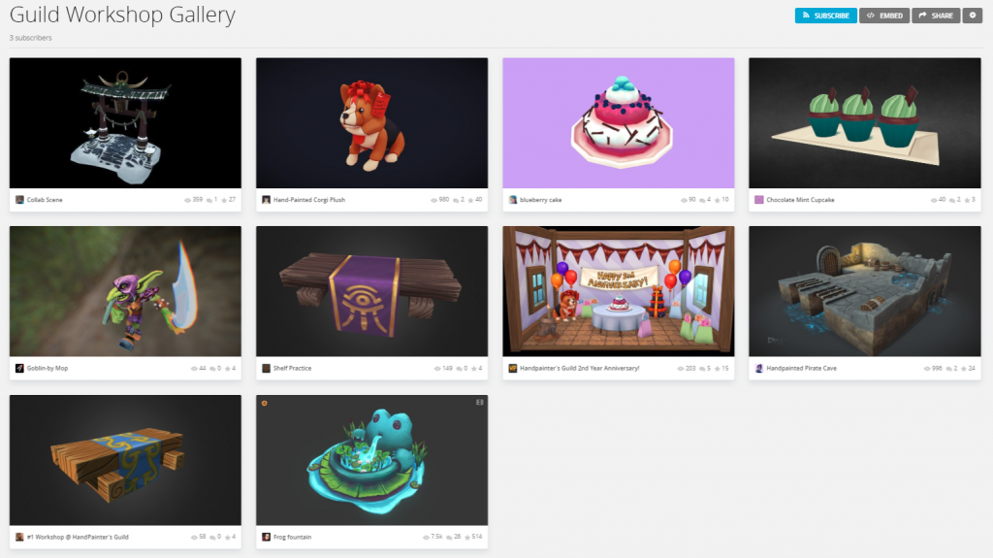View the Shelf Practice model preview
Image resolution: width=993 pixels, height=558 pixels.
click(x=371, y=291)
